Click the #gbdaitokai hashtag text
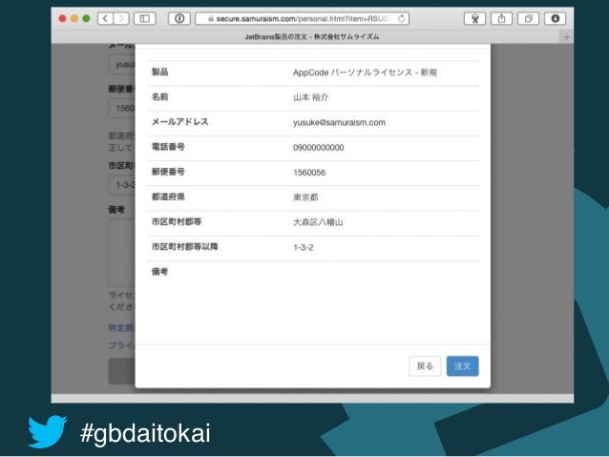 [145, 433]
